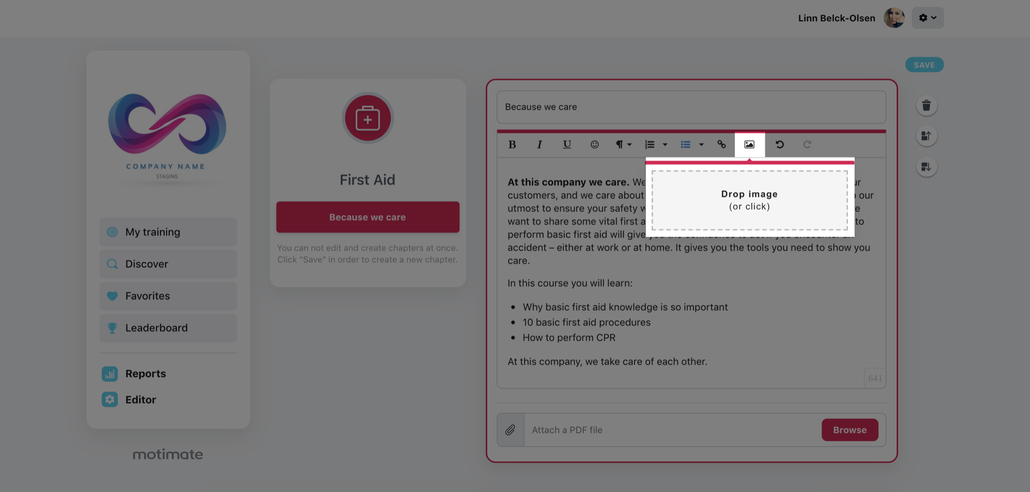This screenshot has height=492, width=1030.
Task: Click the My training target icon
Action: click(x=112, y=232)
